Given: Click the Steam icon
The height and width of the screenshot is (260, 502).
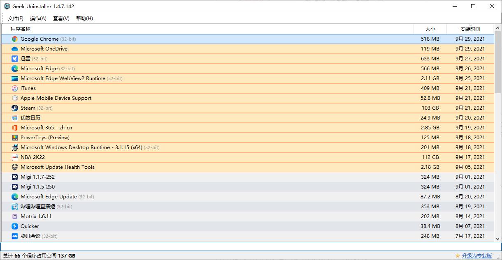Looking at the screenshot, I should (x=15, y=108).
